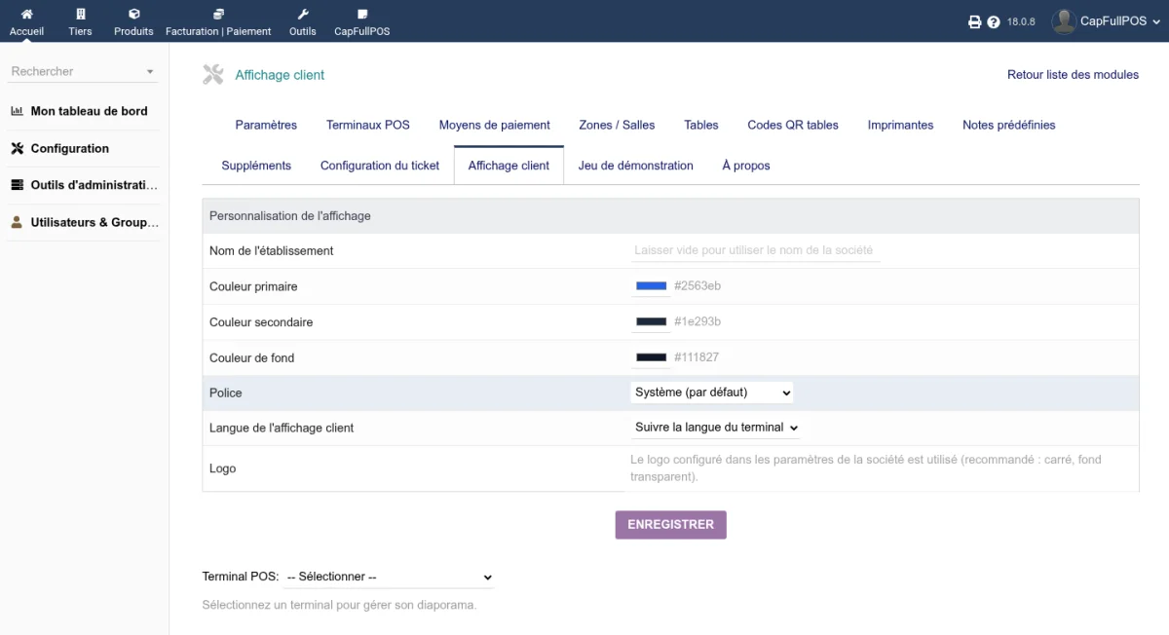Click the #1e293b color value field
This screenshot has width=1169, height=635.
(698, 321)
